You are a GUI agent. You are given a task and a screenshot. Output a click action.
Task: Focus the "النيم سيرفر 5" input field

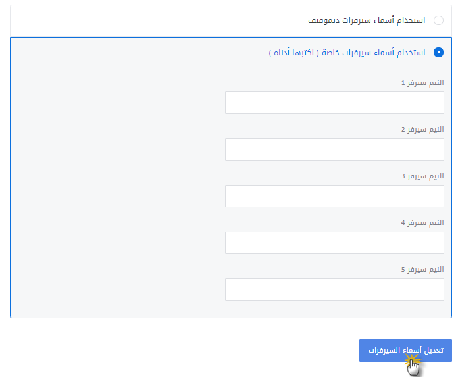click(x=334, y=289)
